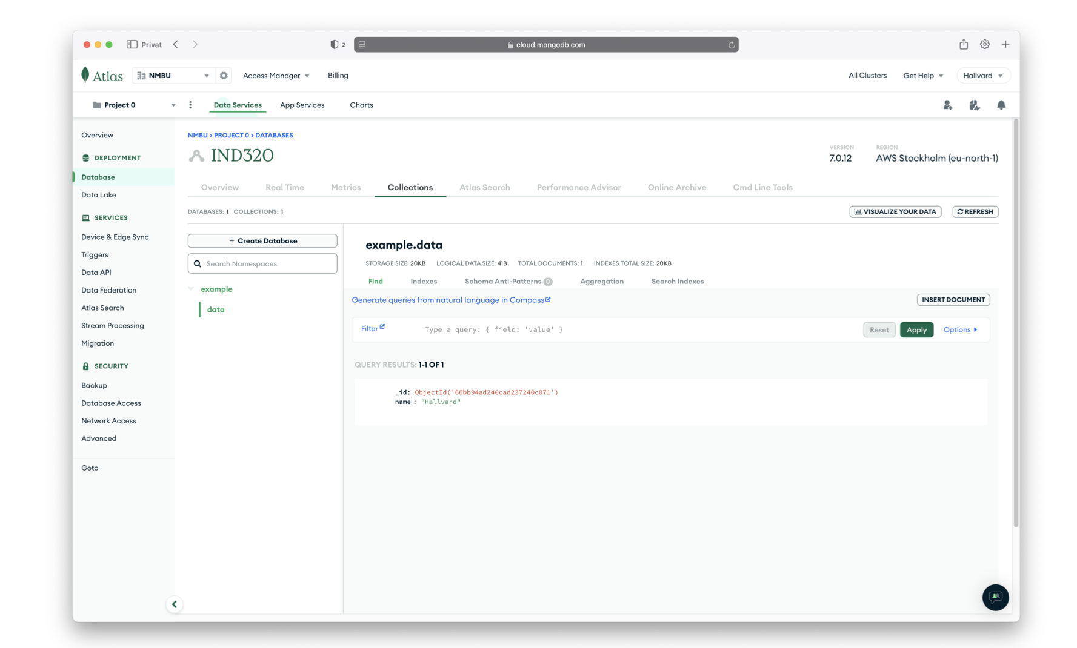
Task: Click the reader icon in the address bar
Action: 362,45
